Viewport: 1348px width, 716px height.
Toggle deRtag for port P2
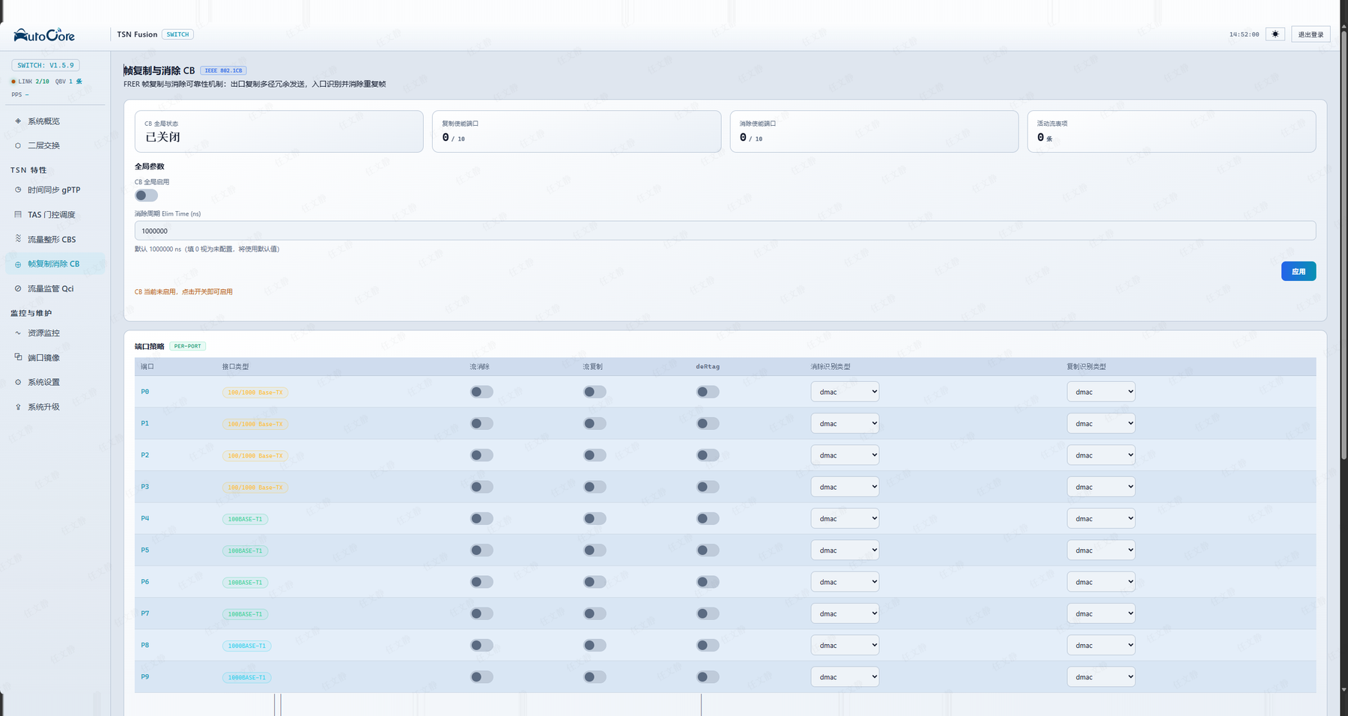[x=708, y=455]
